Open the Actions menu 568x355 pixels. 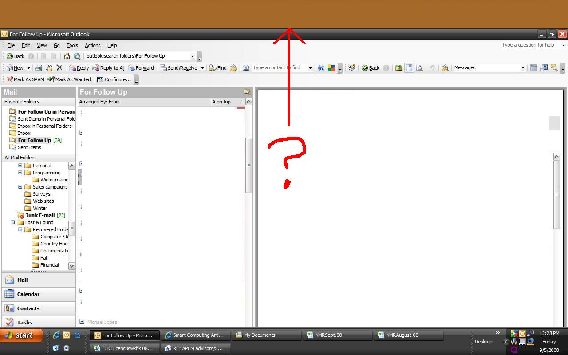(92, 45)
